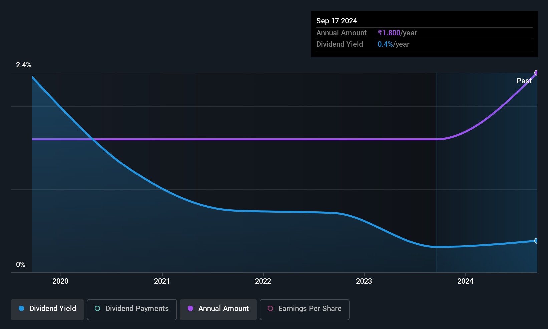Click the 2023 x-axis label

coord(364,281)
